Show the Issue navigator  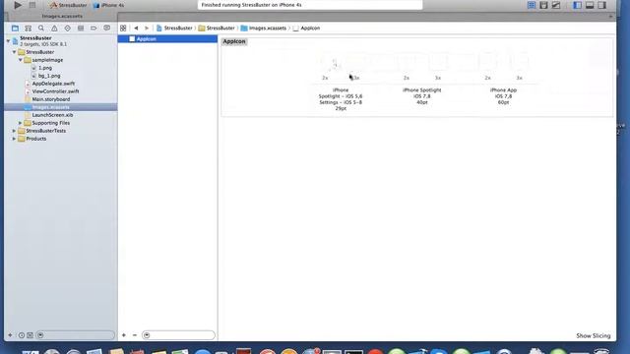click(54, 29)
